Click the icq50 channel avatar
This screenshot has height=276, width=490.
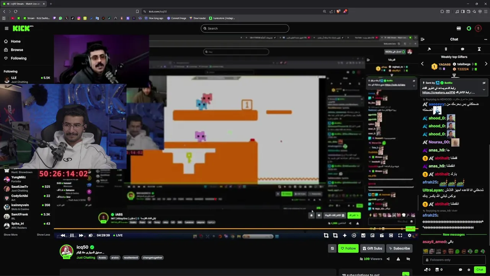(x=67, y=251)
